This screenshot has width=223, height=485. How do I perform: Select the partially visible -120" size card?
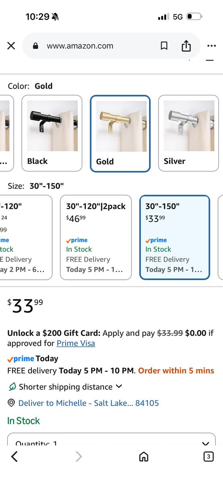pyautogui.click(x=26, y=238)
